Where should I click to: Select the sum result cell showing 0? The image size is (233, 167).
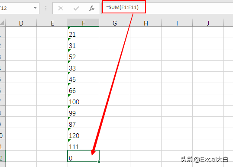pos(83,156)
